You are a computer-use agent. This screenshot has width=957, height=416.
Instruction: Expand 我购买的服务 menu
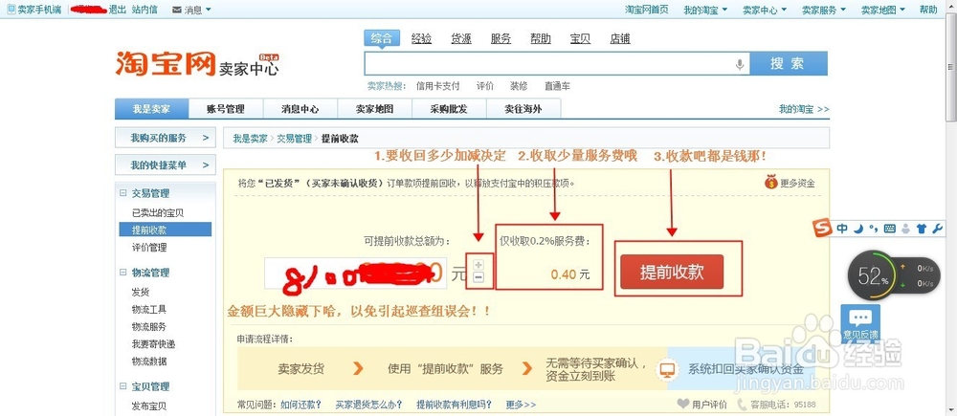click(166, 138)
